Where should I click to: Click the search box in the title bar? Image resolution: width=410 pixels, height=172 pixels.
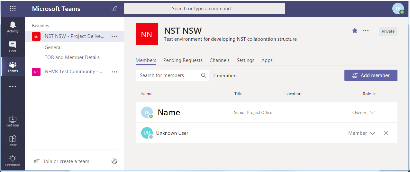pos(205,9)
